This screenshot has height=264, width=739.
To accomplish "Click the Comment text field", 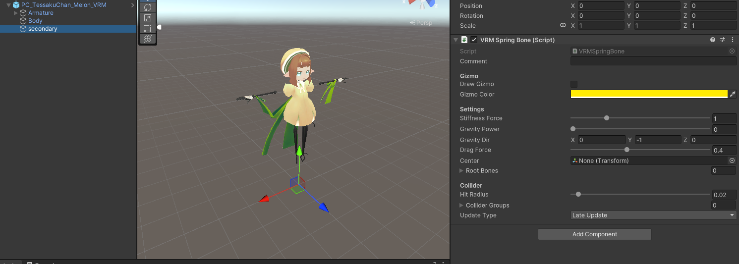I will pyautogui.click(x=653, y=61).
